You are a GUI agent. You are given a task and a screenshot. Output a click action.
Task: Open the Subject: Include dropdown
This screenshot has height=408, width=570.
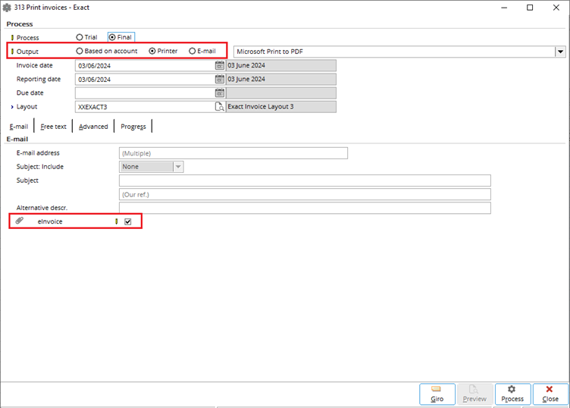point(178,167)
